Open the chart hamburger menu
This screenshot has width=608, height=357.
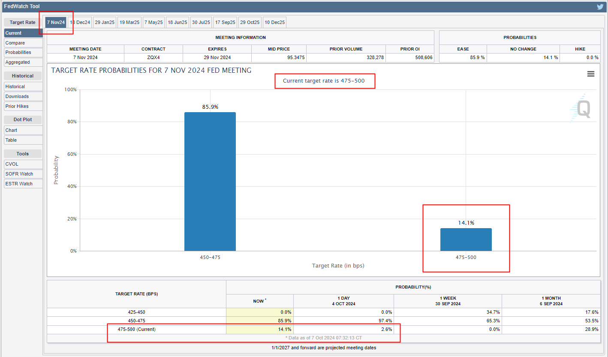(591, 74)
